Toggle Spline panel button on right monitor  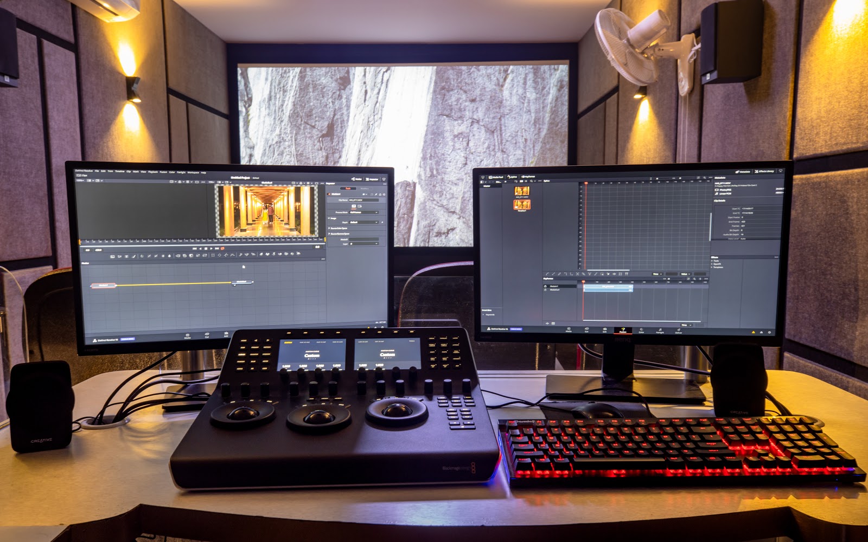click(512, 177)
